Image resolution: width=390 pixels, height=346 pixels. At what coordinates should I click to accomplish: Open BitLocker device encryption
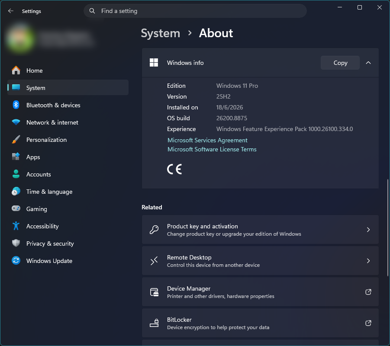[x=260, y=323]
